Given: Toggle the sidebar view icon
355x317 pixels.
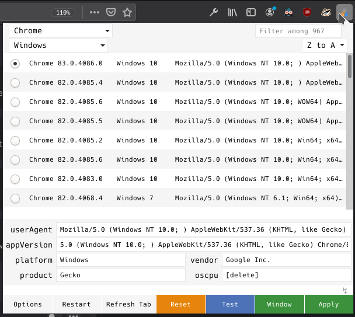Looking at the screenshot, I should 251,12.
